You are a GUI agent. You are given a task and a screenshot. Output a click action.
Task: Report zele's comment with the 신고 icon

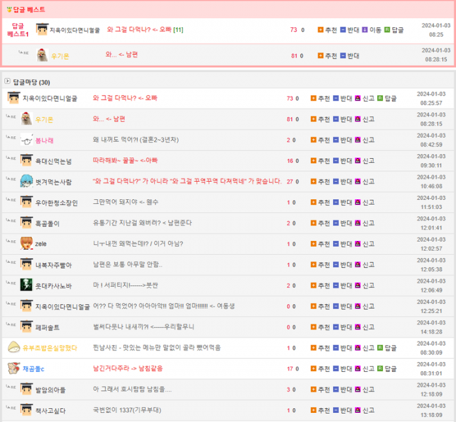pyautogui.click(x=358, y=244)
